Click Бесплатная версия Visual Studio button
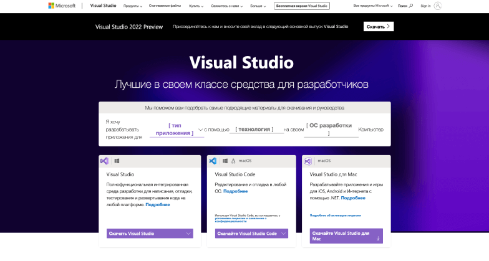The image size is (489, 261). pos(302,6)
